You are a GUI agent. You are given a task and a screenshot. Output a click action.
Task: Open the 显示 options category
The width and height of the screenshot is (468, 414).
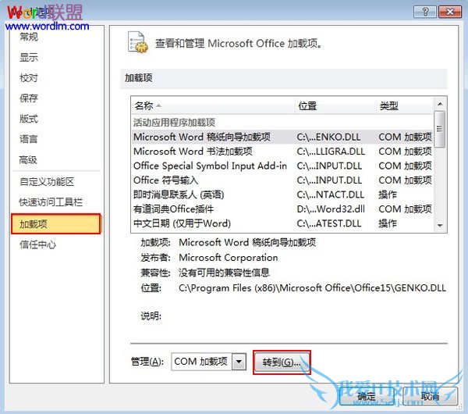coord(29,57)
